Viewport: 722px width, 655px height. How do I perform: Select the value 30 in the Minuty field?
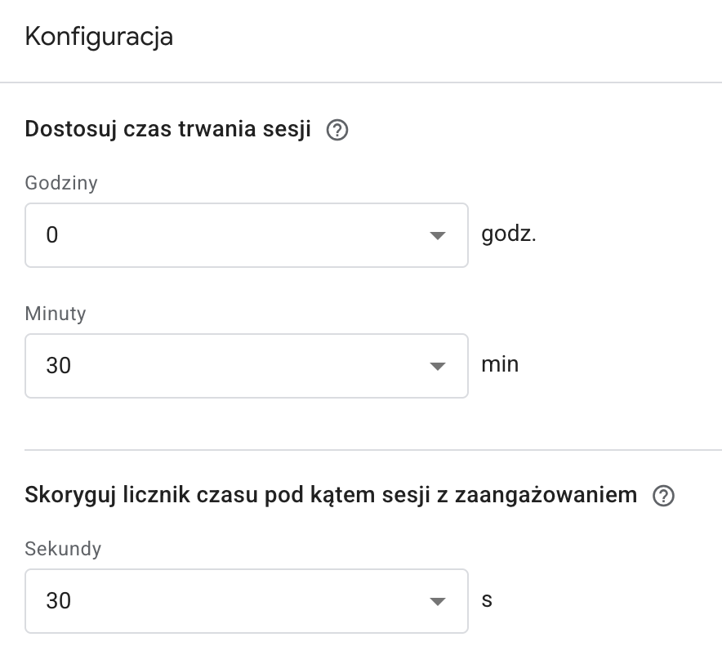(x=59, y=365)
